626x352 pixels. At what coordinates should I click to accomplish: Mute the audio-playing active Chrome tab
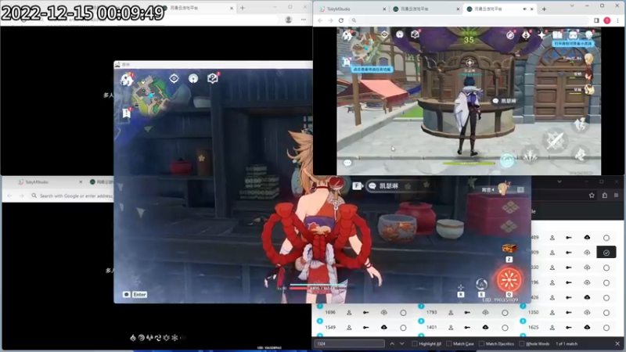pyautogui.click(x=524, y=9)
